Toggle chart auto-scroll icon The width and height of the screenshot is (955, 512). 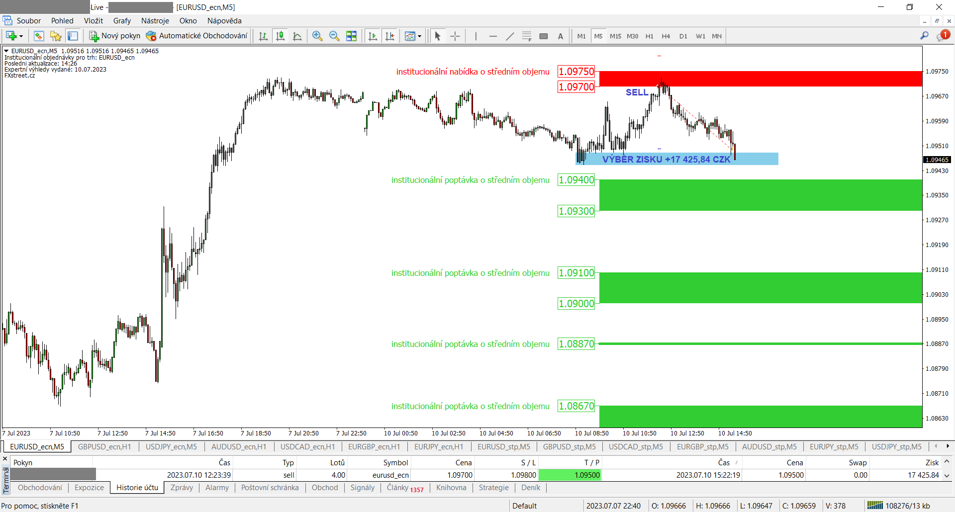(x=373, y=36)
